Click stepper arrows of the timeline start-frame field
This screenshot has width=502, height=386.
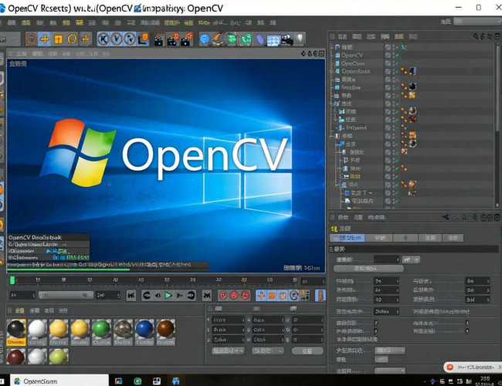[34, 295]
